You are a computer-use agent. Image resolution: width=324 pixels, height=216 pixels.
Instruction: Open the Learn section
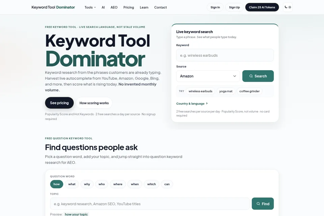pos(144,7)
